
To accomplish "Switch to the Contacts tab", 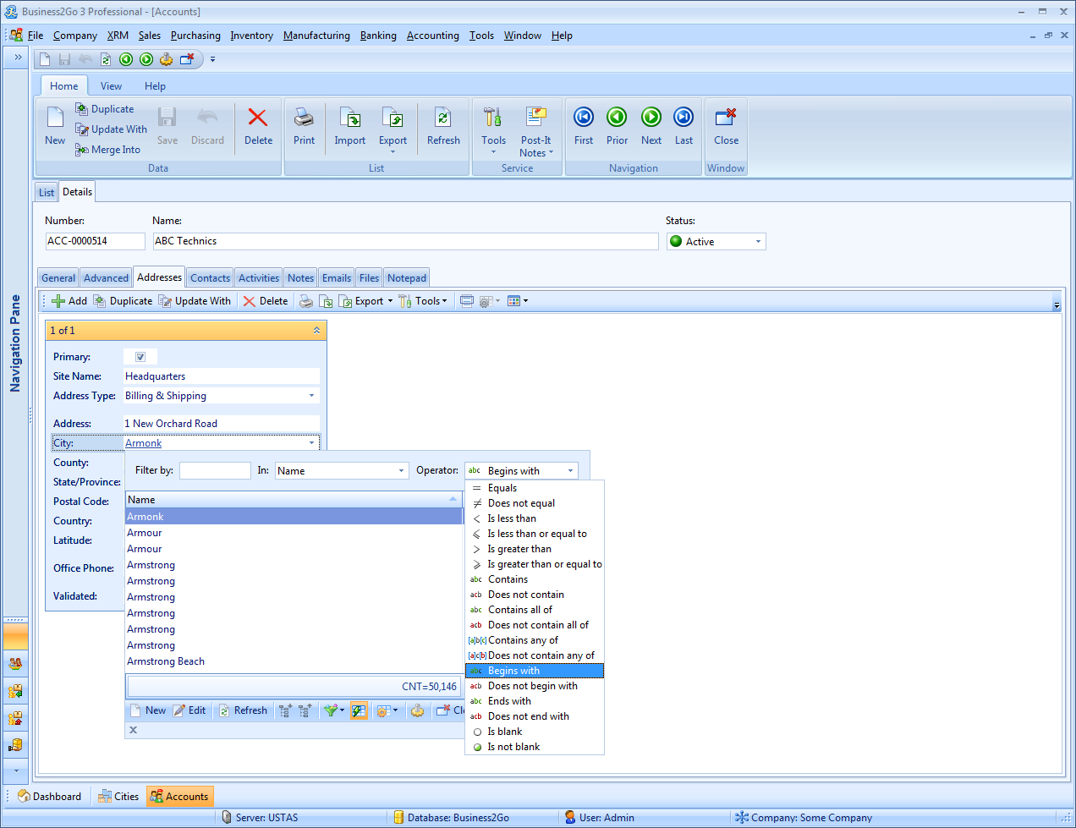I will (x=210, y=278).
